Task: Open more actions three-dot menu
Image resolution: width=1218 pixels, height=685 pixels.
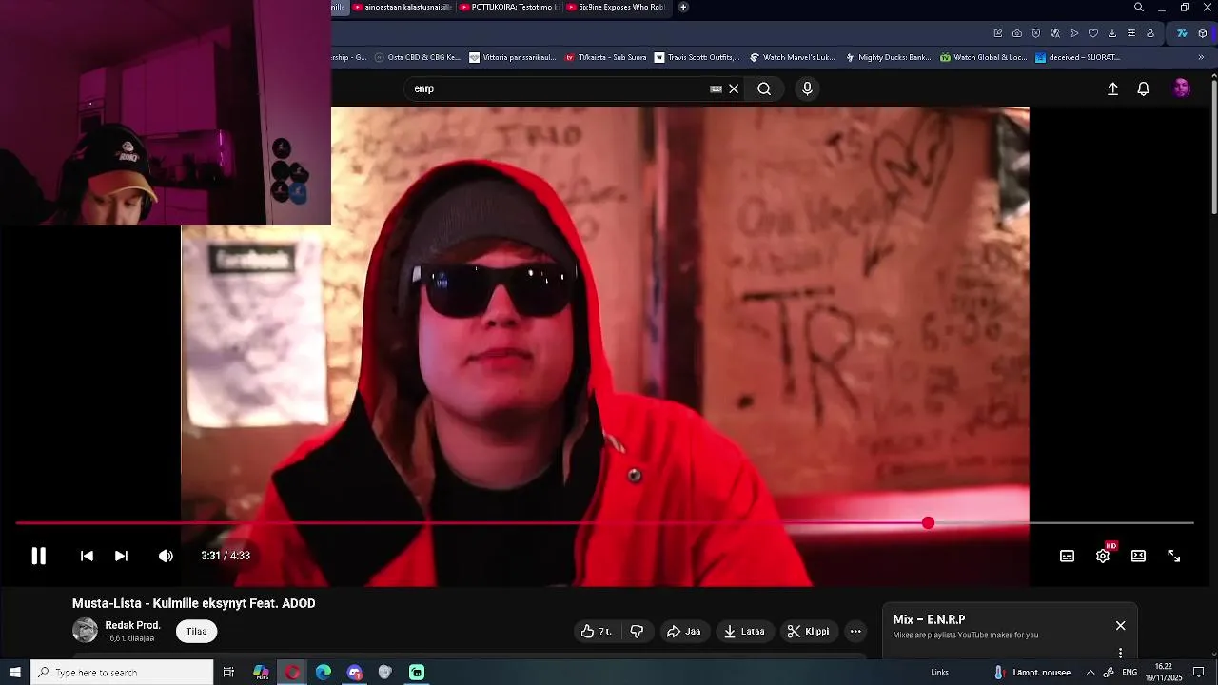Action: point(855,631)
